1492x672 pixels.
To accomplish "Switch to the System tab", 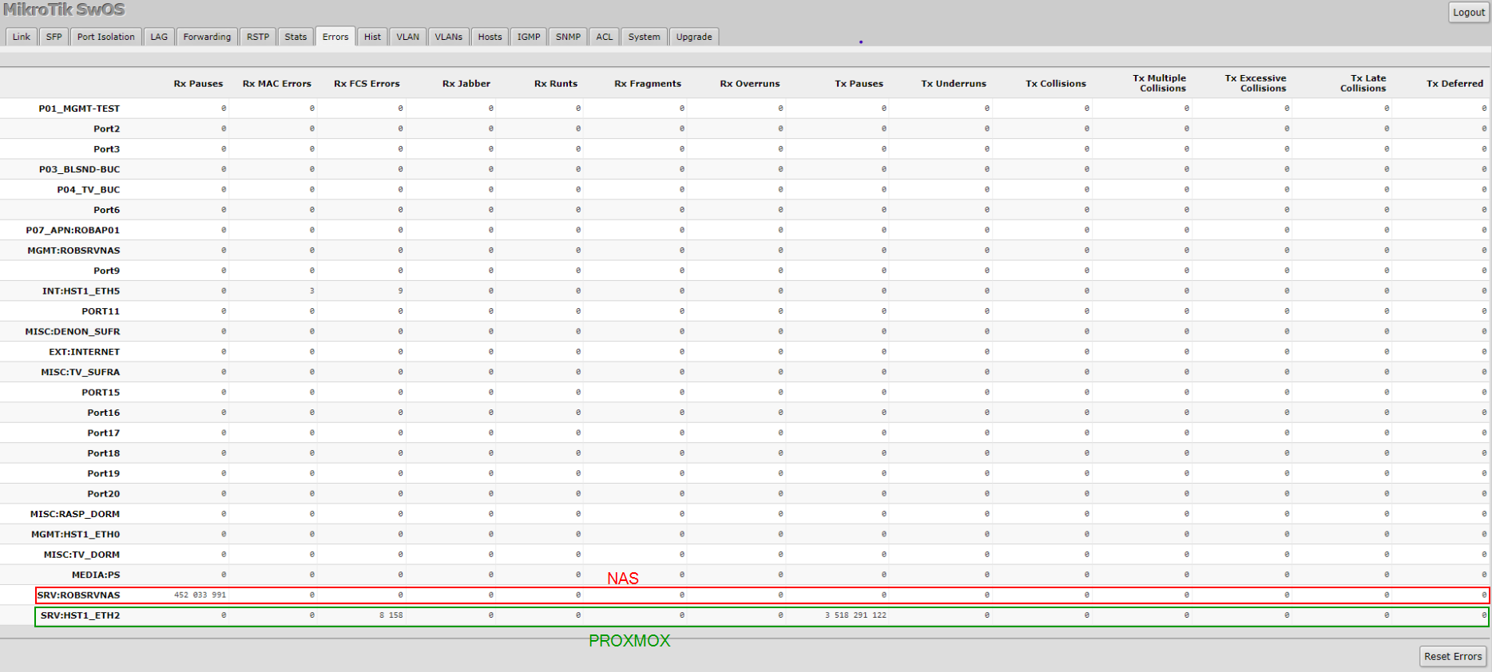I will 644,37.
